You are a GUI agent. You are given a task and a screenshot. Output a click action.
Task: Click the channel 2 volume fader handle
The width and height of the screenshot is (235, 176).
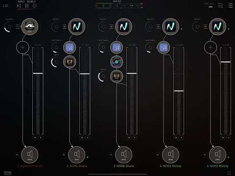[85, 74]
